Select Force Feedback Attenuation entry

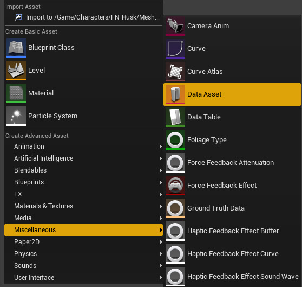pos(232,163)
